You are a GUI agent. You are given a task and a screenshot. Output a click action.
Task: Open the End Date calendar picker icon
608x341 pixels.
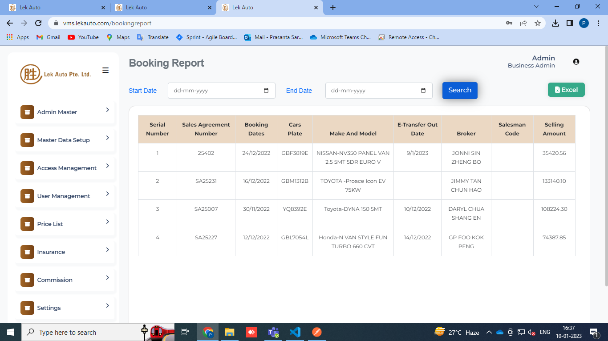(x=423, y=91)
